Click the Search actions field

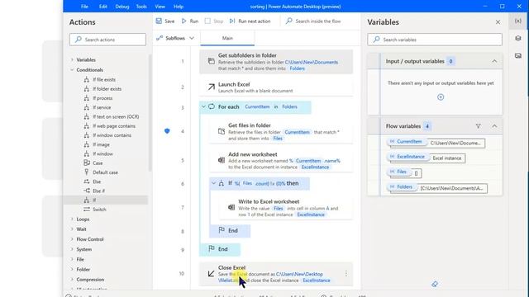[x=107, y=40]
